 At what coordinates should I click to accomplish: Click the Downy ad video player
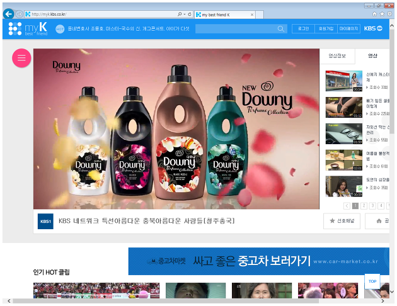click(x=176, y=128)
